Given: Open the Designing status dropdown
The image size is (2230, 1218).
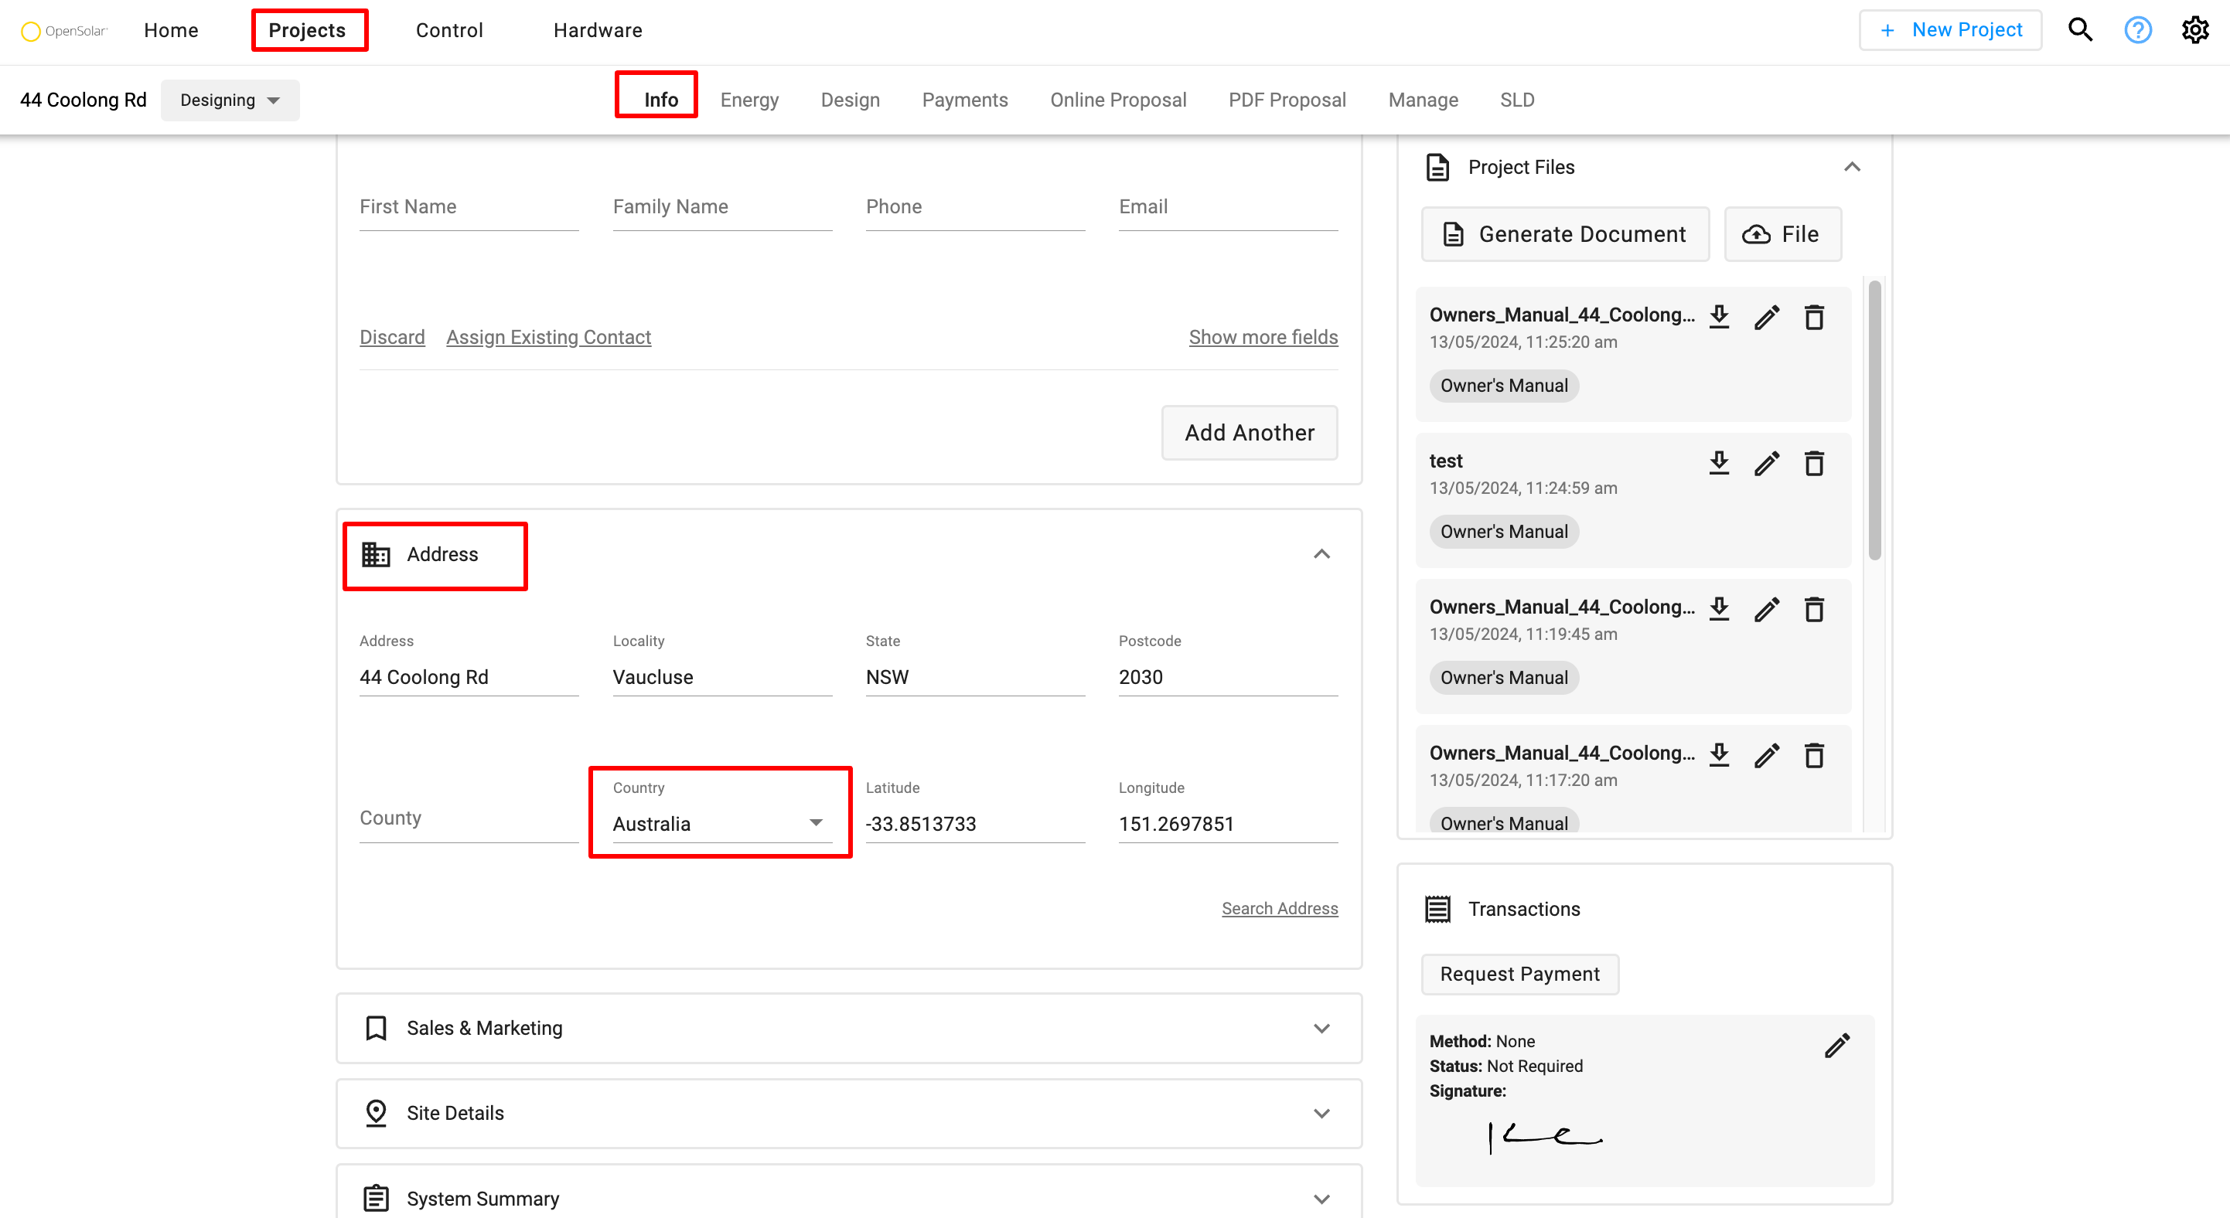Looking at the screenshot, I should click(230, 100).
